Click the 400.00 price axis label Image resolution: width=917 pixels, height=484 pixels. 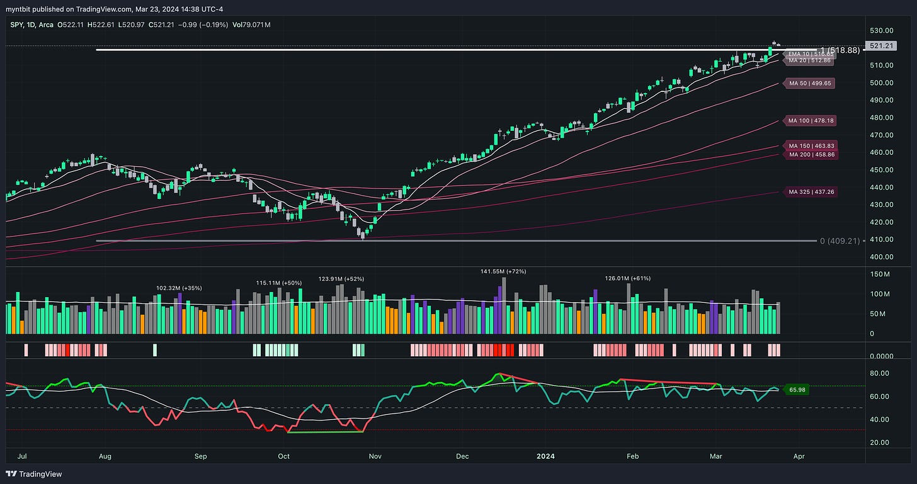coord(883,257)
